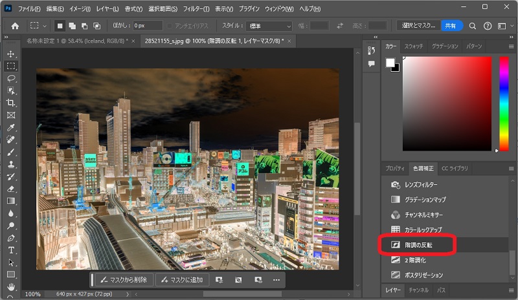518x300 pixels.
Task: Add a レンズフィルター adjustment
Action: coord(445,184)
